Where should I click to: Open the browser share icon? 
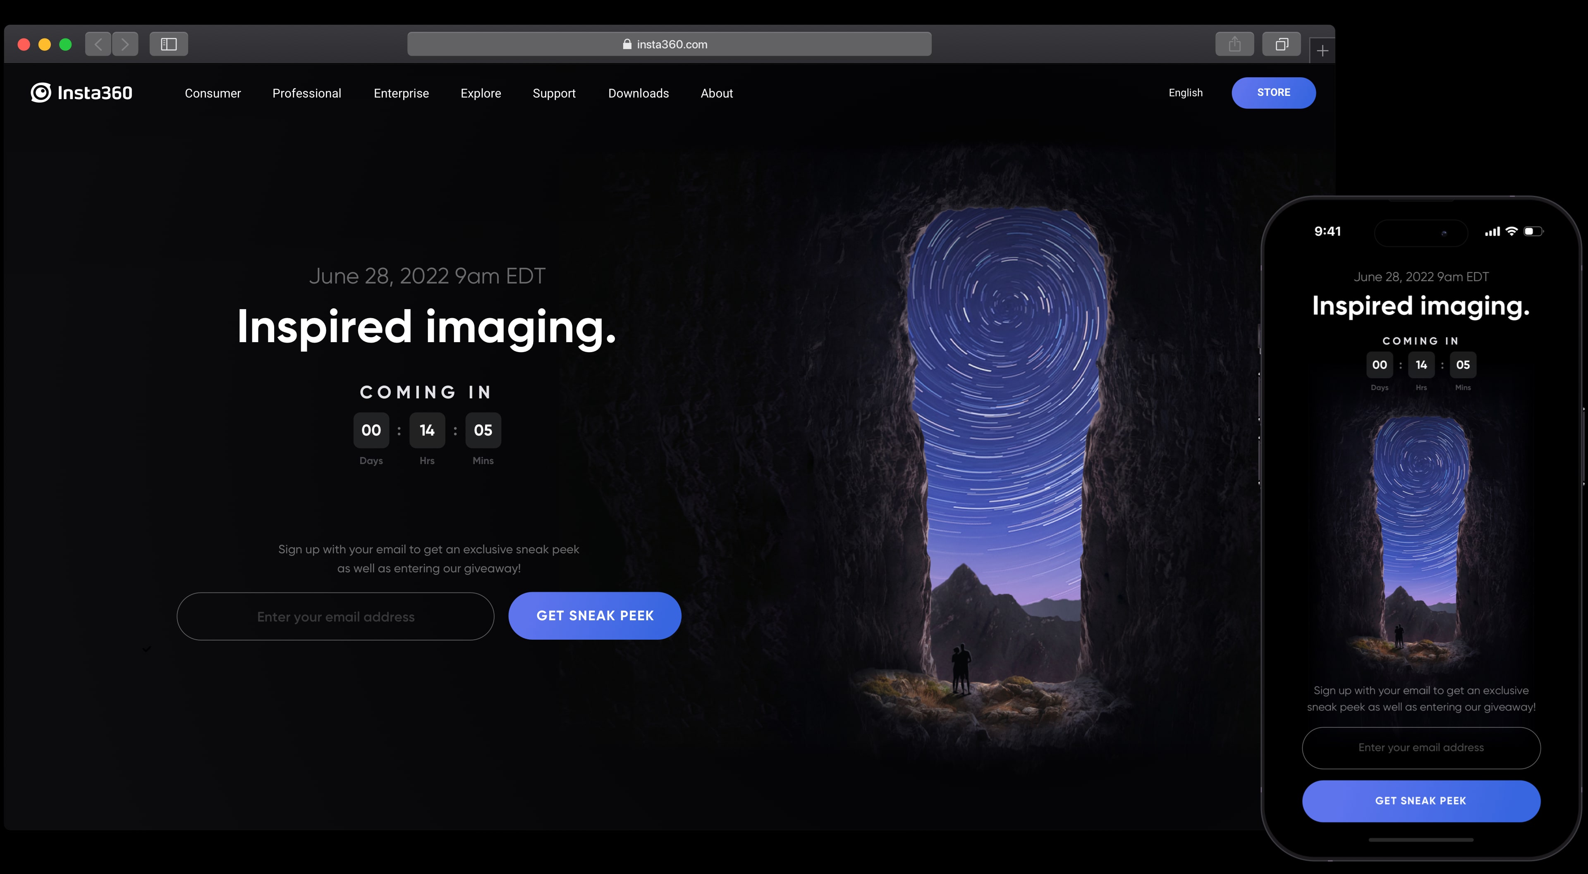coord(1234,44)
